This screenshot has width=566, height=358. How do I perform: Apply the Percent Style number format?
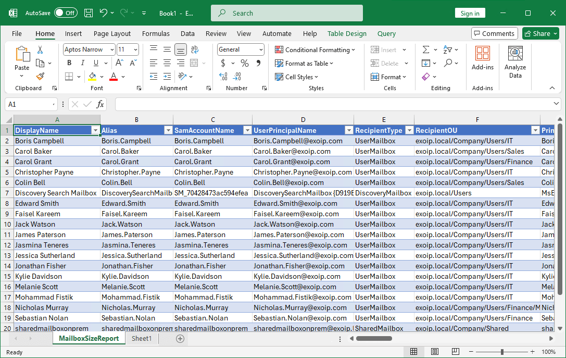point(244,63)
